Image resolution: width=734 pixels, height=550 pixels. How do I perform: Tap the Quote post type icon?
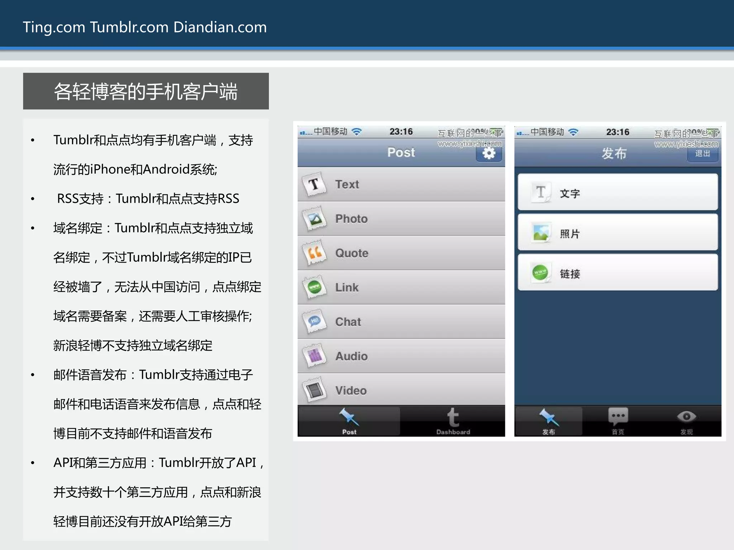pos(314,253)
